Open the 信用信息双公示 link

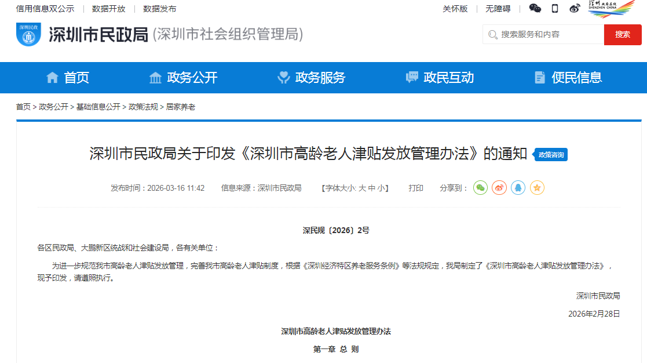pyautogui.click(x=45, y=9)
